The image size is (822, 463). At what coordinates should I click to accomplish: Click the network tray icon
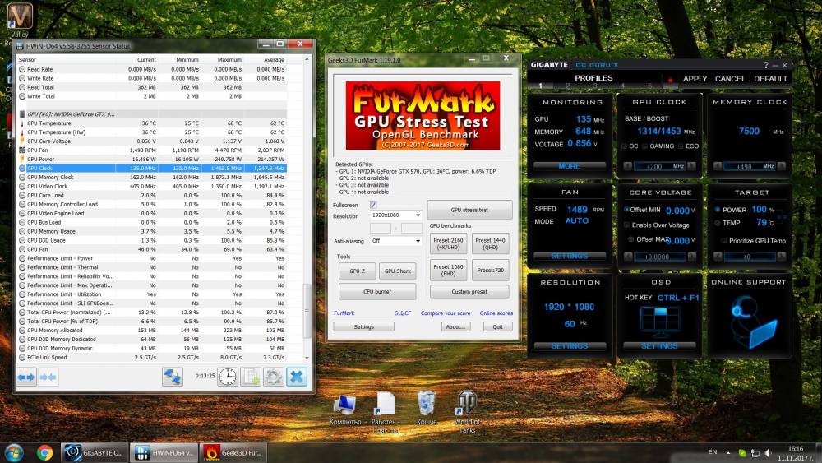755,452
